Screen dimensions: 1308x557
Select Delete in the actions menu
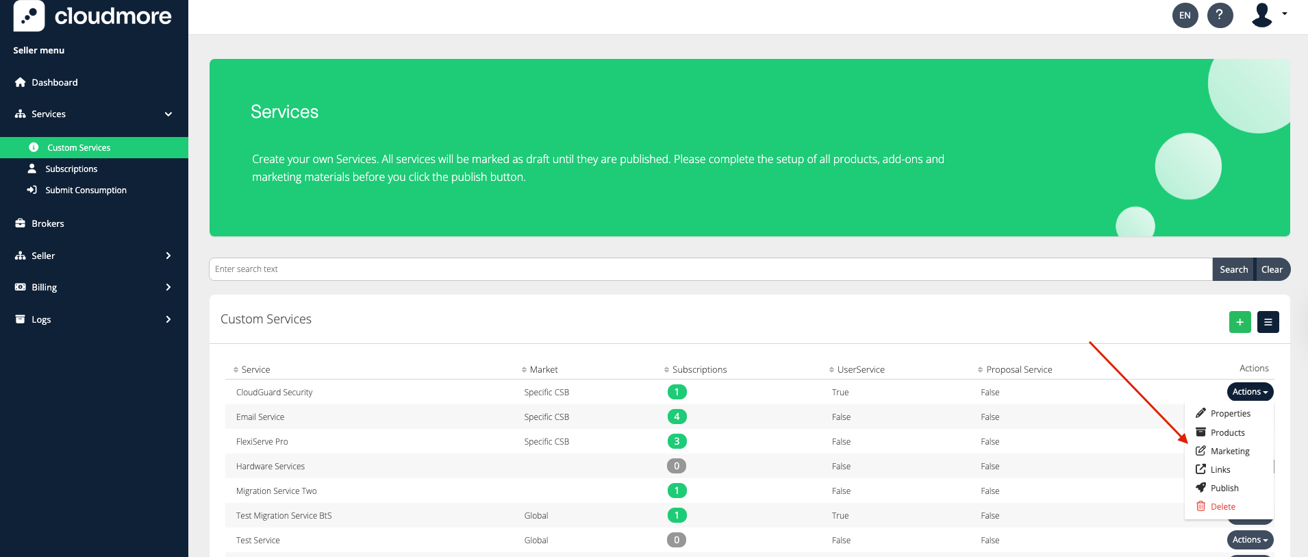click(1222, 506)
